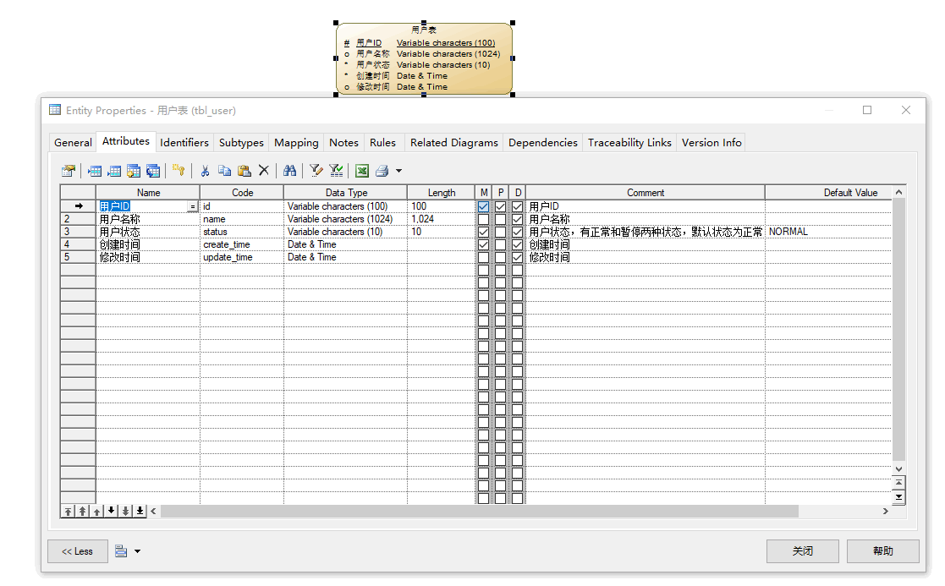Move row up one page

tap(83, 512)
